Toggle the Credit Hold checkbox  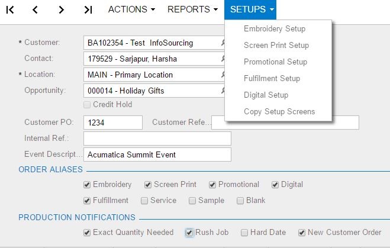87,105
